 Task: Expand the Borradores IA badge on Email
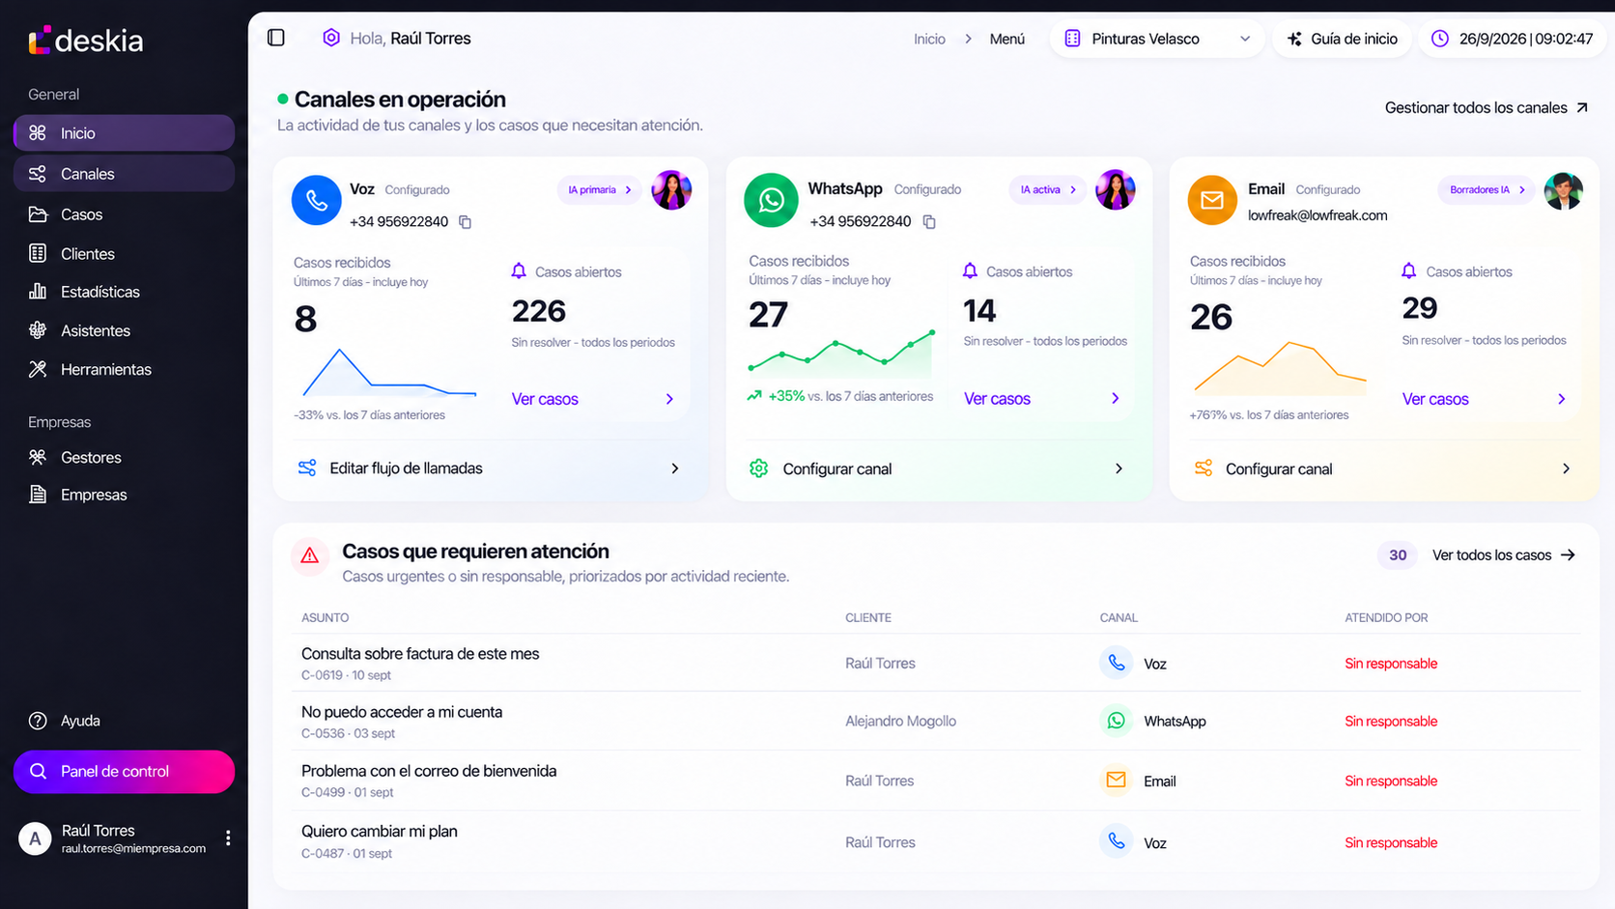[x=1487, y=190]
